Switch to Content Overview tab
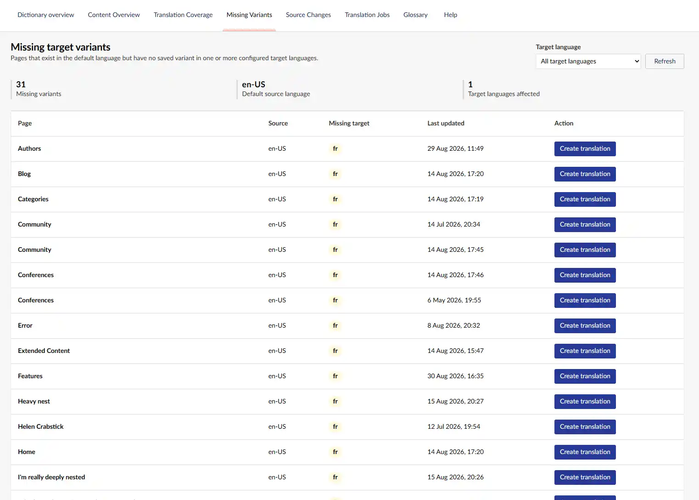This screenshot has height=500, width=699. 114,15
